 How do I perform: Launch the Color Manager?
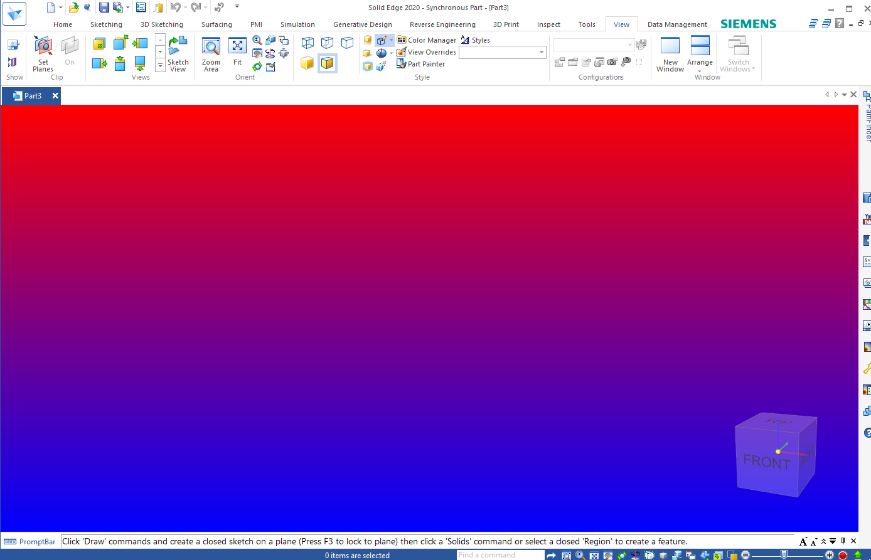[427, 40]
